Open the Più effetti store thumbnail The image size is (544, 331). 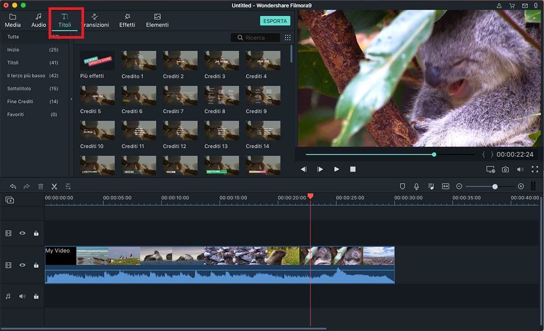pyautogui.click(x=97, y=61)
